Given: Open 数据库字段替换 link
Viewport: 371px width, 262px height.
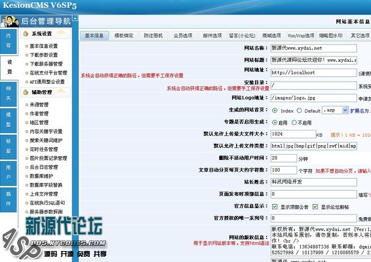Looking at the screenshot, I should click(46, 185).
